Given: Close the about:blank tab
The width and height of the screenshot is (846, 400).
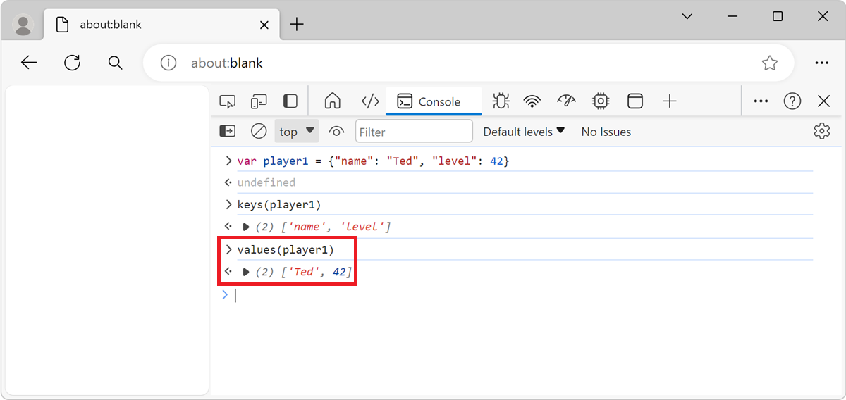Looking at the screenshot, I should click(264, 25).
